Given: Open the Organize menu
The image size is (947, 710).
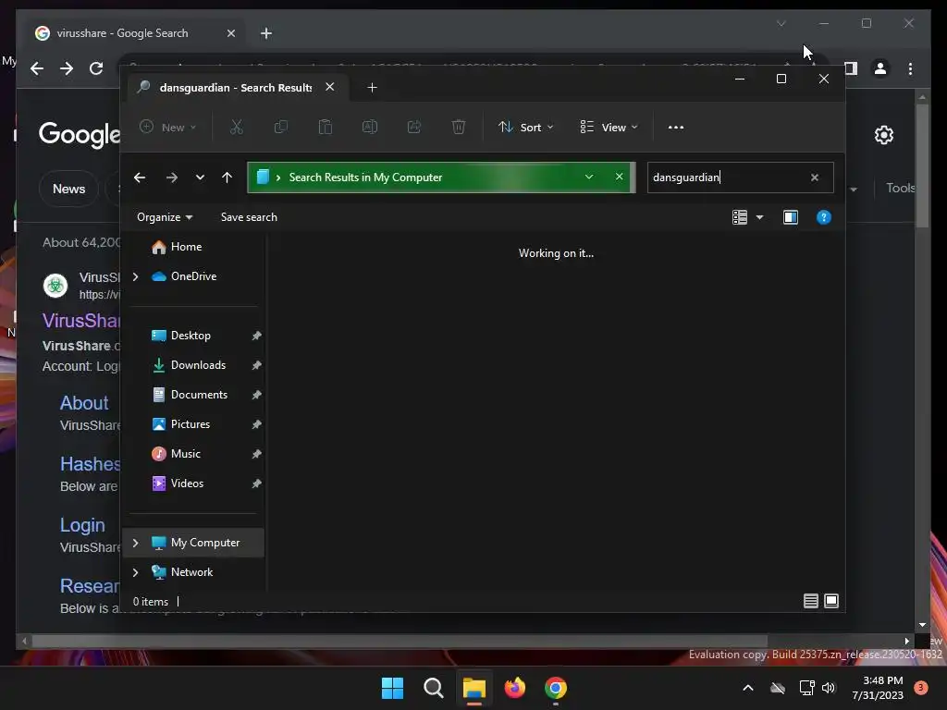Looking at the screenshot, I should [165, 217].
